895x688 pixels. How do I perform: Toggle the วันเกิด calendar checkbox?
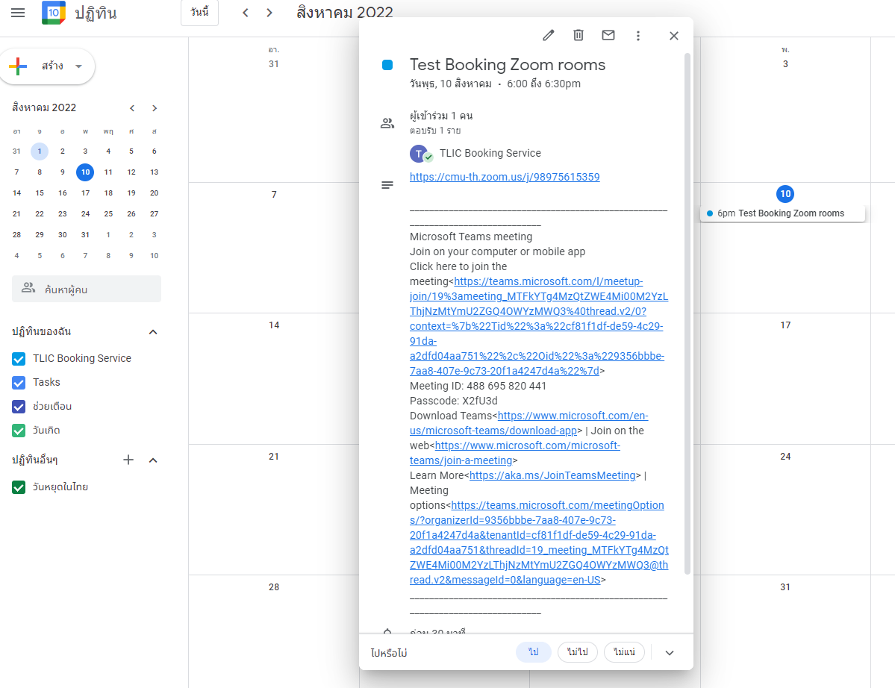pos(19,431)
